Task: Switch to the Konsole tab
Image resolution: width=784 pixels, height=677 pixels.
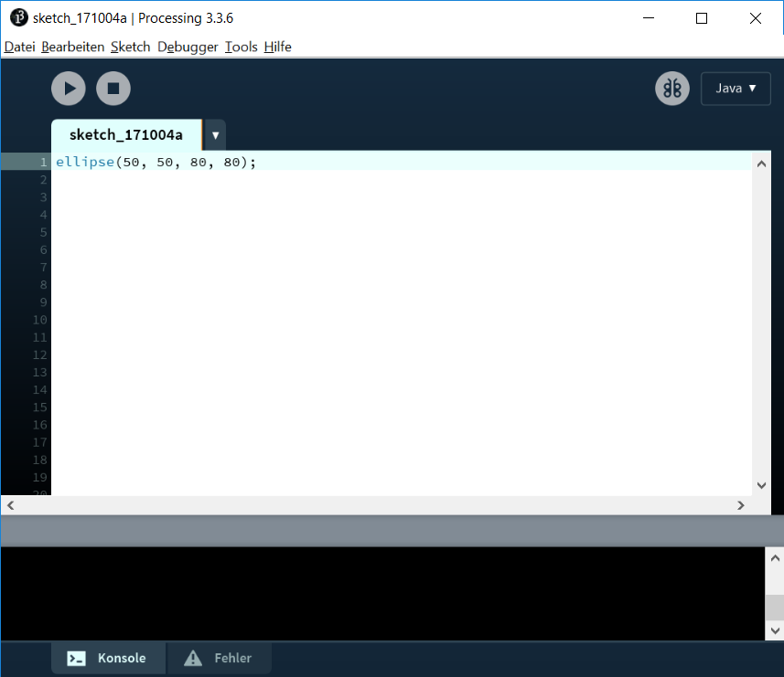Action: pos(108,658)
